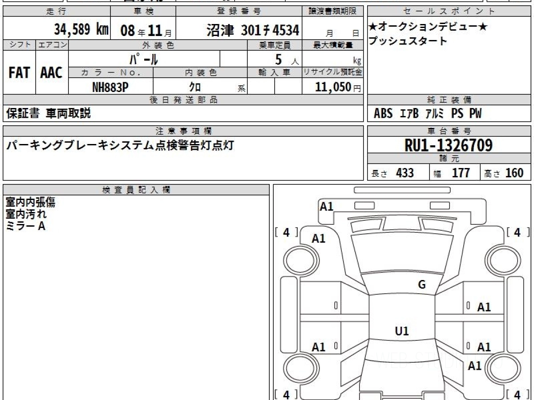Click the パール exterior color value
This screenshot has width=534, height=400.
144,59
